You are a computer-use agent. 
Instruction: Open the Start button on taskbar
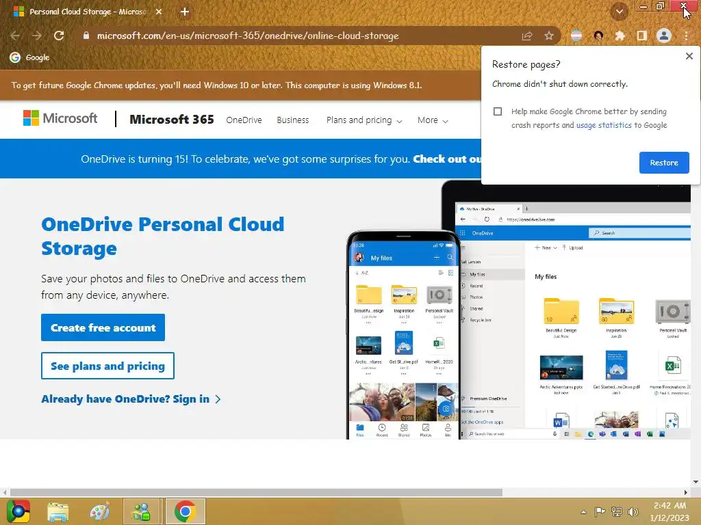(x=18, y=511)
